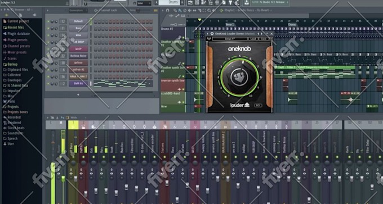Click the browser speaker/plugin icon

point(34,15)
